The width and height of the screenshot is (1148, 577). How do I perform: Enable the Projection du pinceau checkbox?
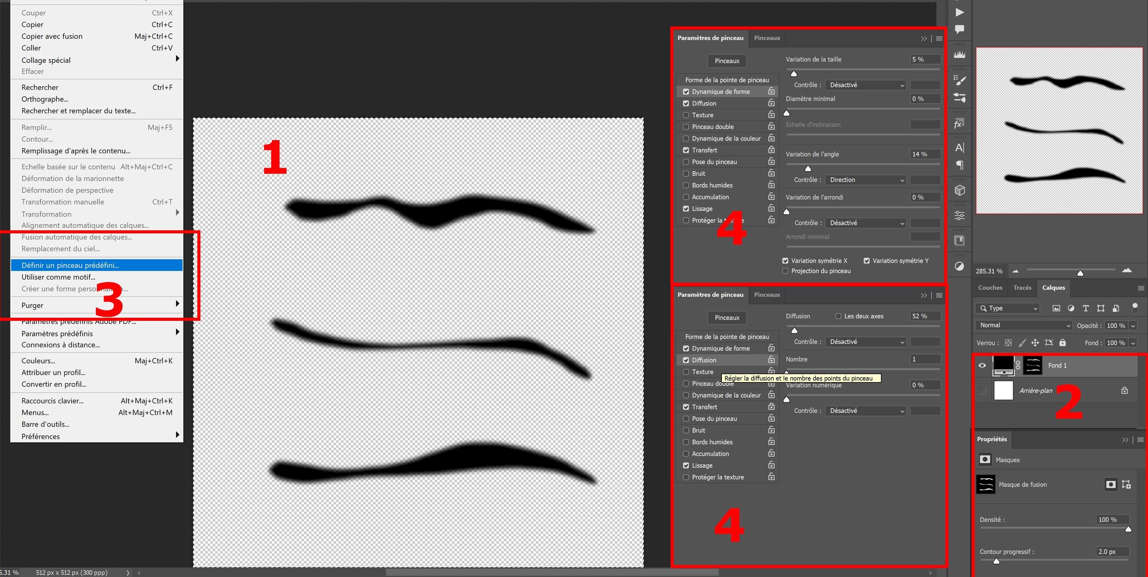(x=785, y=271)
